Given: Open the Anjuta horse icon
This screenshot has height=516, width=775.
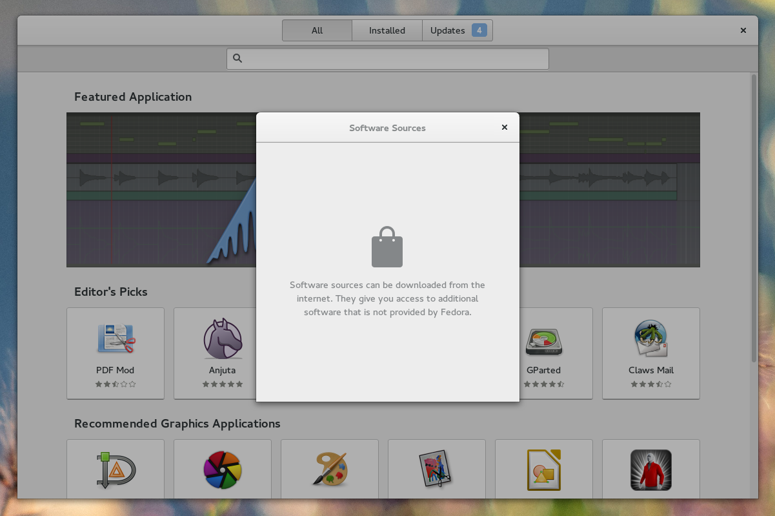Looking at the screenshot, I should point(223,338).
